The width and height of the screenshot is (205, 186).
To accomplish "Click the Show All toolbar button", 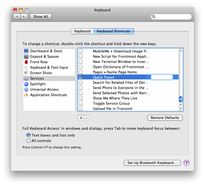I will (x=41, y=17).
